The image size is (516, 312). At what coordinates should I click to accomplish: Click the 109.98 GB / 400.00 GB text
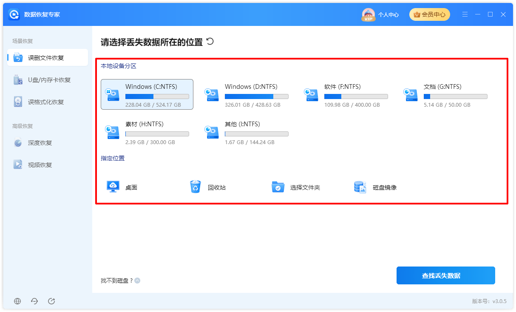352,105
